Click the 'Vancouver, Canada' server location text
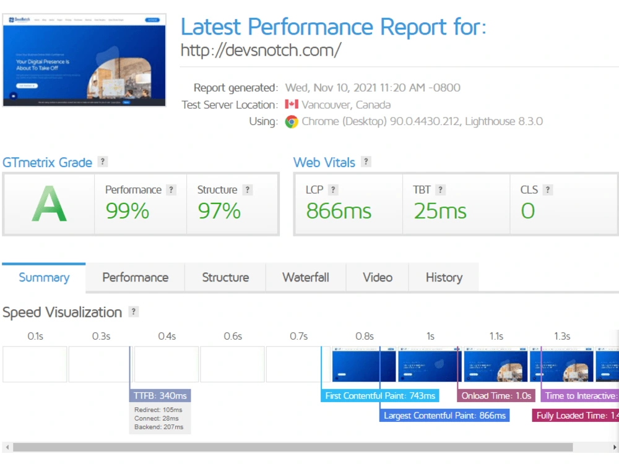This screenshot has height=464, width=619. [x=346, y=105]
